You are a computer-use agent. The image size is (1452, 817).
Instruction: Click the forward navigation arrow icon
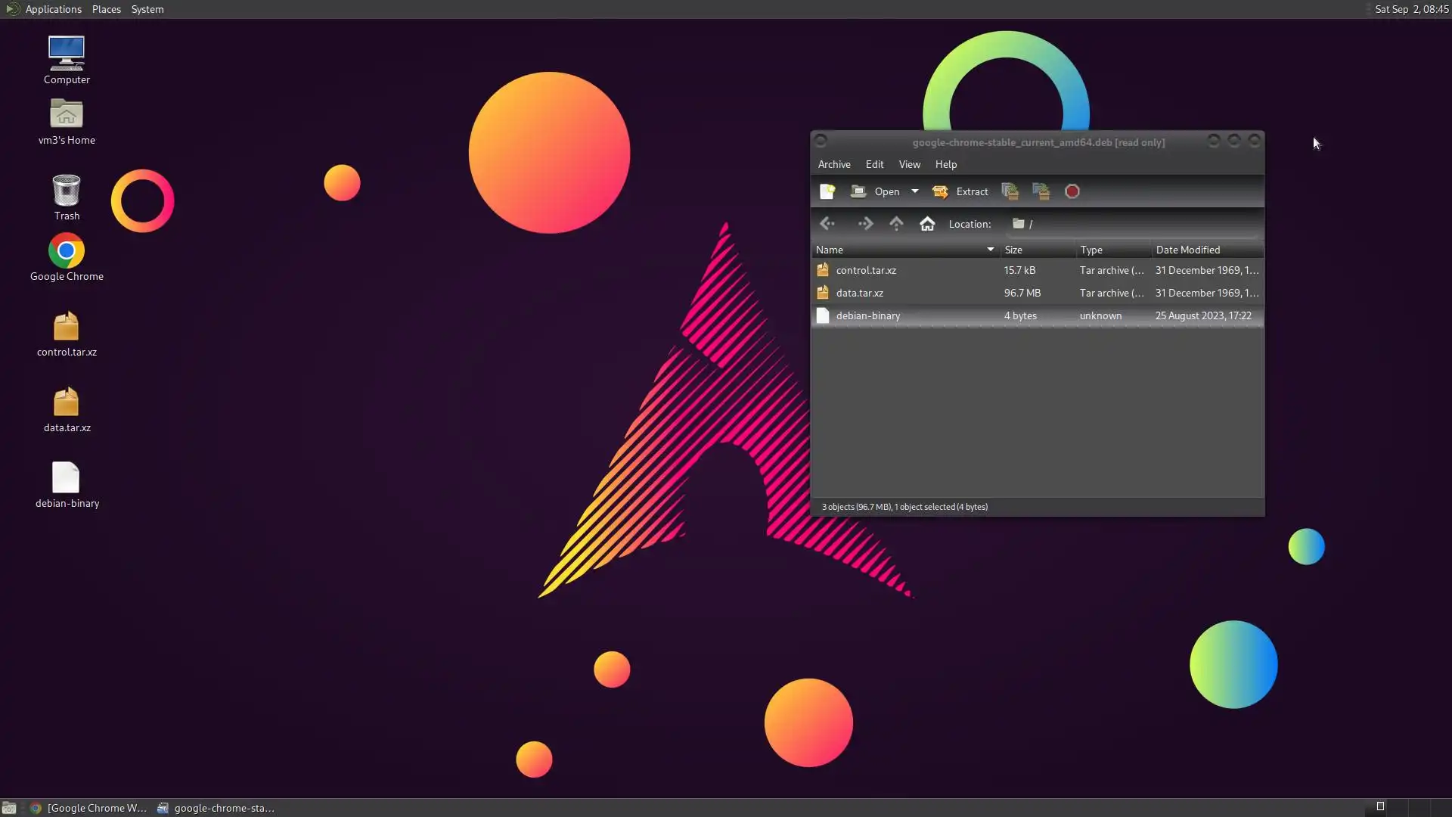pyautogui.click(x=865, y=224)
